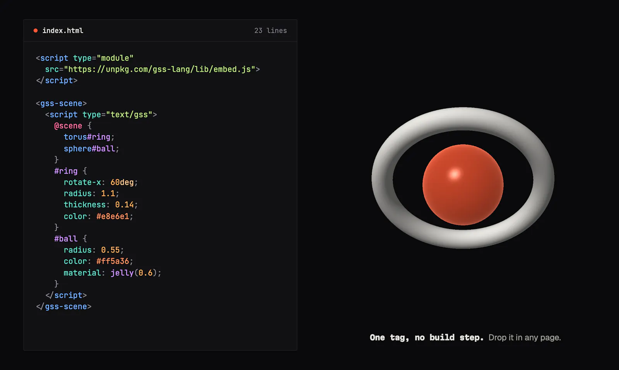This screenshot has height=370, width=619.
Task: Click the material: jelly(0.6) line
Action: [112, 273]
